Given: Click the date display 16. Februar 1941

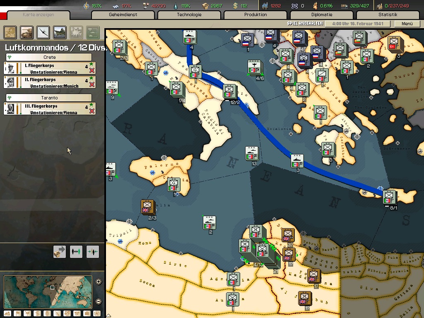Looking at the screenshot, I should pyautogui.click(x=357, y=24).
